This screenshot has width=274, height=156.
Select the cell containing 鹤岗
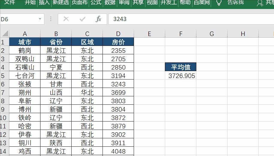click(x=25, y=50)
